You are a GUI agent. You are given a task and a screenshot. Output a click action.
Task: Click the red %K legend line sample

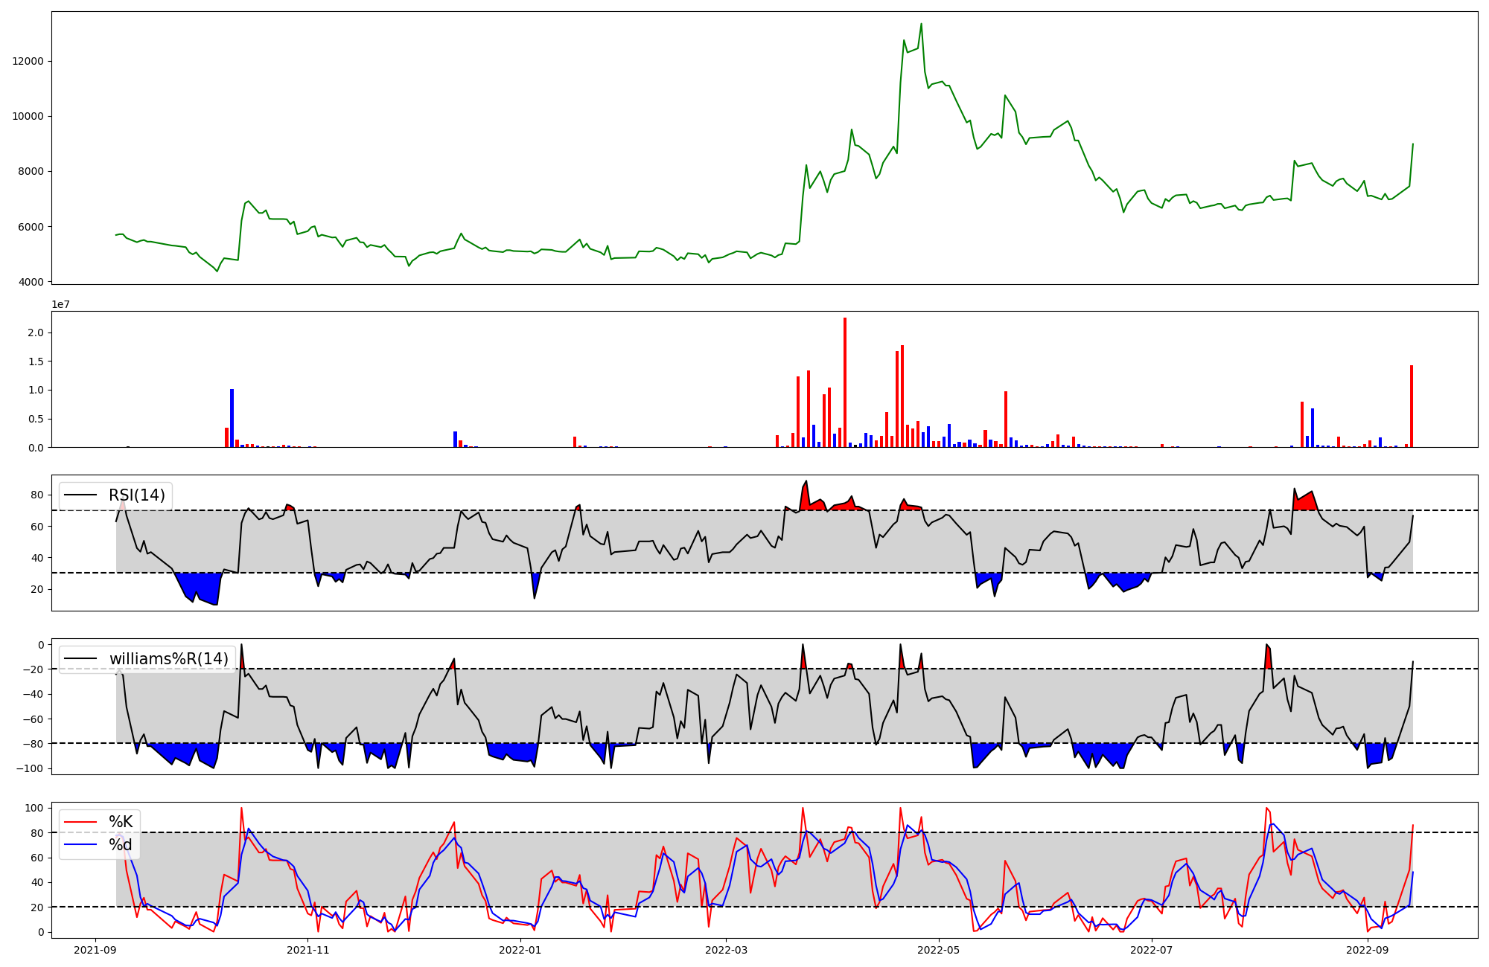[x=81, y=822]
